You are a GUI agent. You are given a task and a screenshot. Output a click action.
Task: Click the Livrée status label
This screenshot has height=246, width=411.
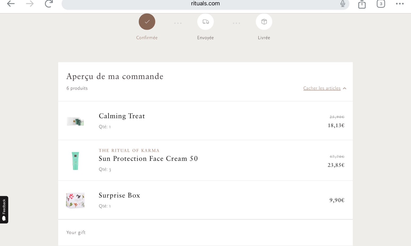click(264, 38)
